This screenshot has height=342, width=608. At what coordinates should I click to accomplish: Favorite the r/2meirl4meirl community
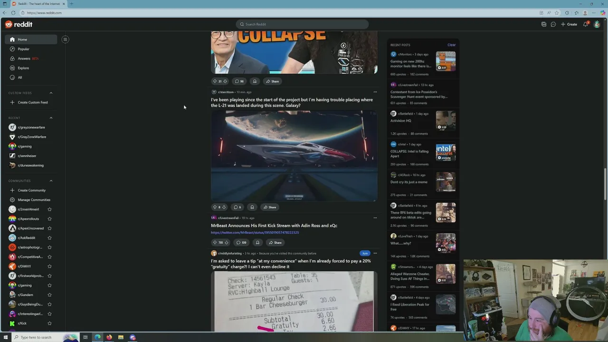tap(49, 209)
